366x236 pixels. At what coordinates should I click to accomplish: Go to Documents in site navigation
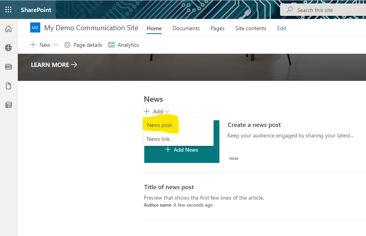186,28
